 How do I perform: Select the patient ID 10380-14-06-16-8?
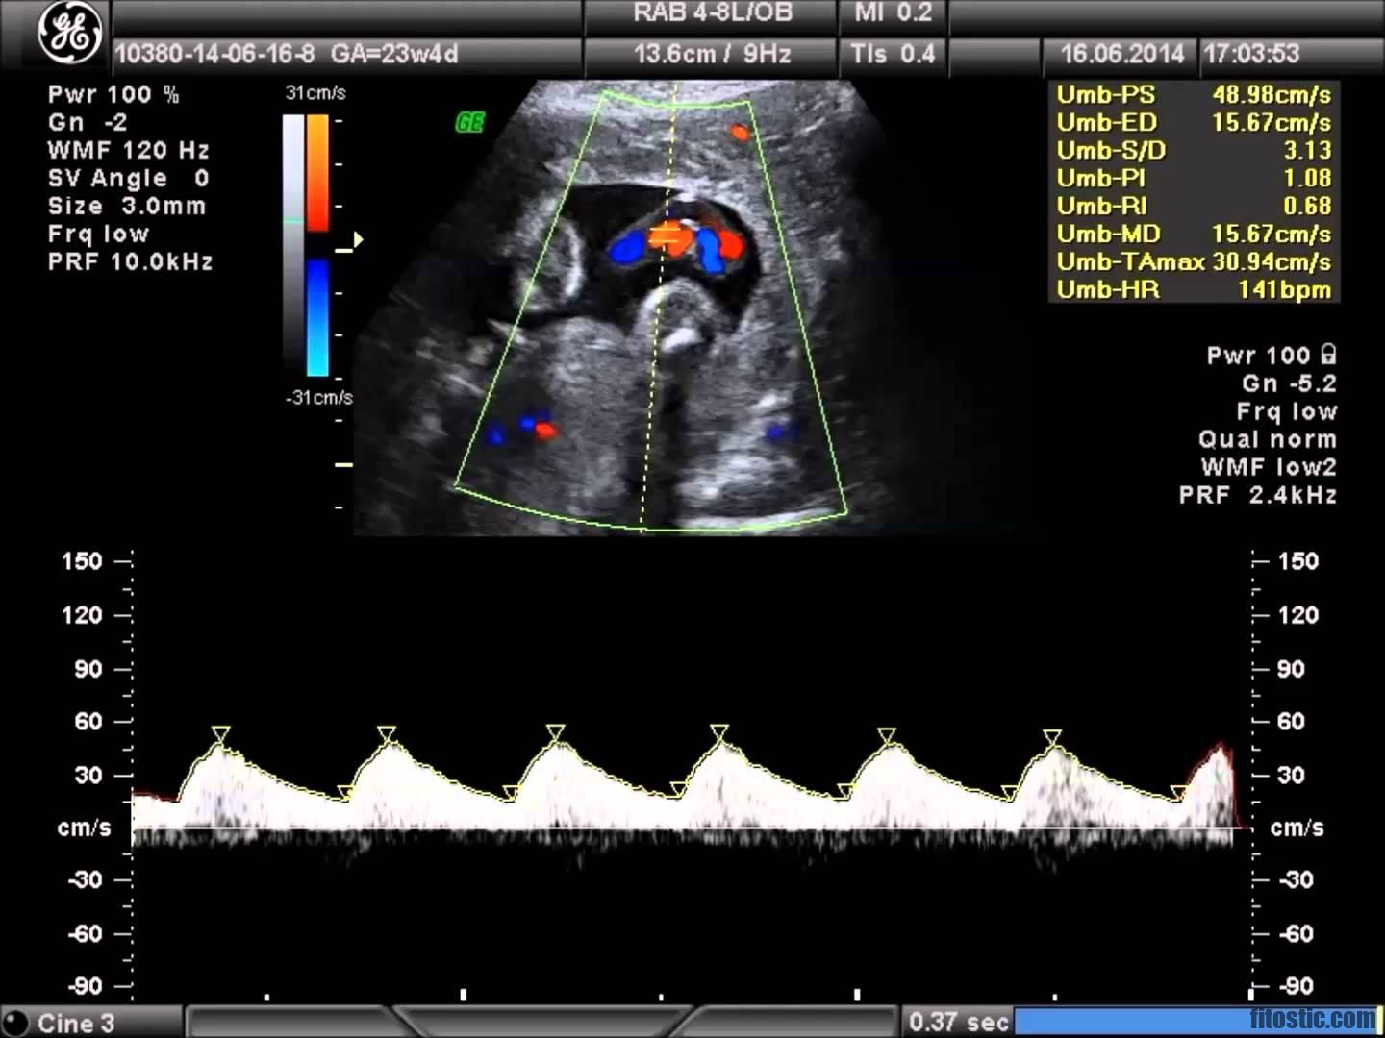coord(214,54)
